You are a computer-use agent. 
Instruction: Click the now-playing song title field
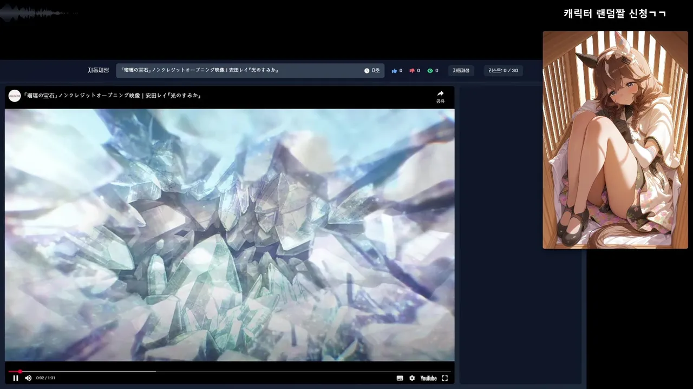[250, 70]
